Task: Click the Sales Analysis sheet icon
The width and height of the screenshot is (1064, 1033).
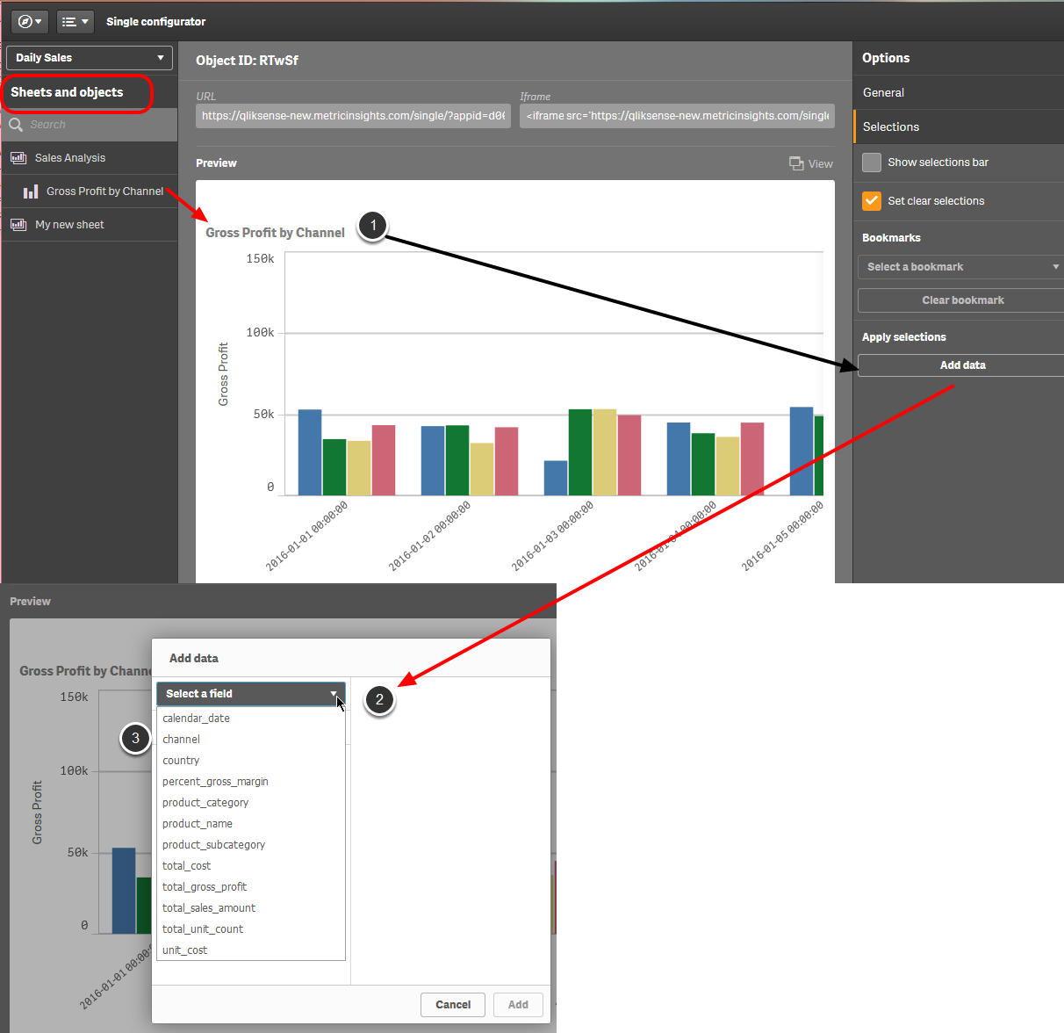Action: coord(18,158)
